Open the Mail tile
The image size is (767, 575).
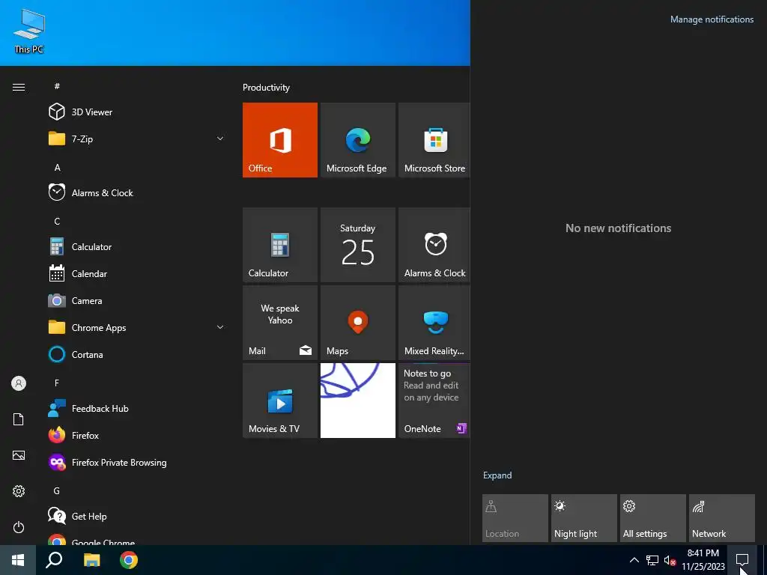[280, 323]
